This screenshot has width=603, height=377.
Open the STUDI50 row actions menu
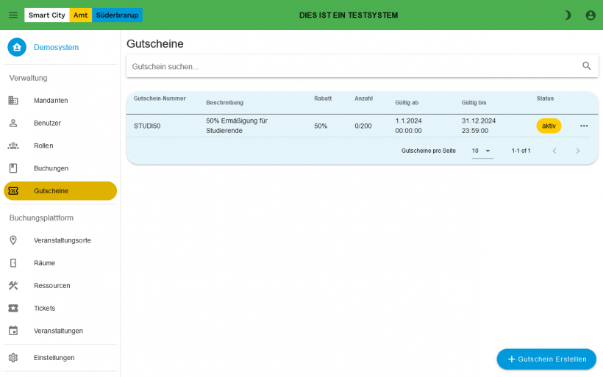tap(584, 126)
